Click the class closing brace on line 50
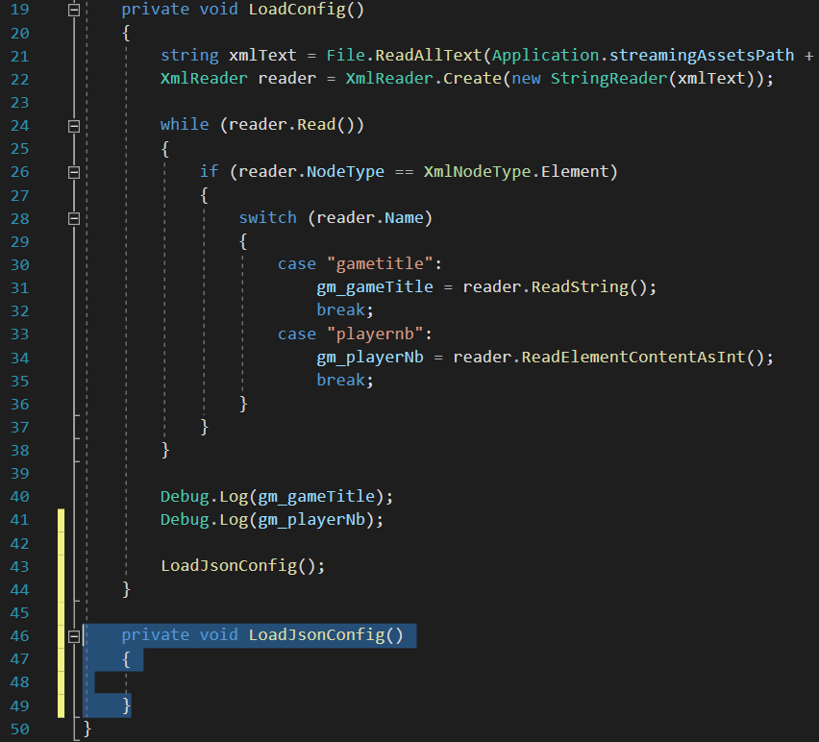The width and height of the screenshot is (819, 742). coord(87,728)
